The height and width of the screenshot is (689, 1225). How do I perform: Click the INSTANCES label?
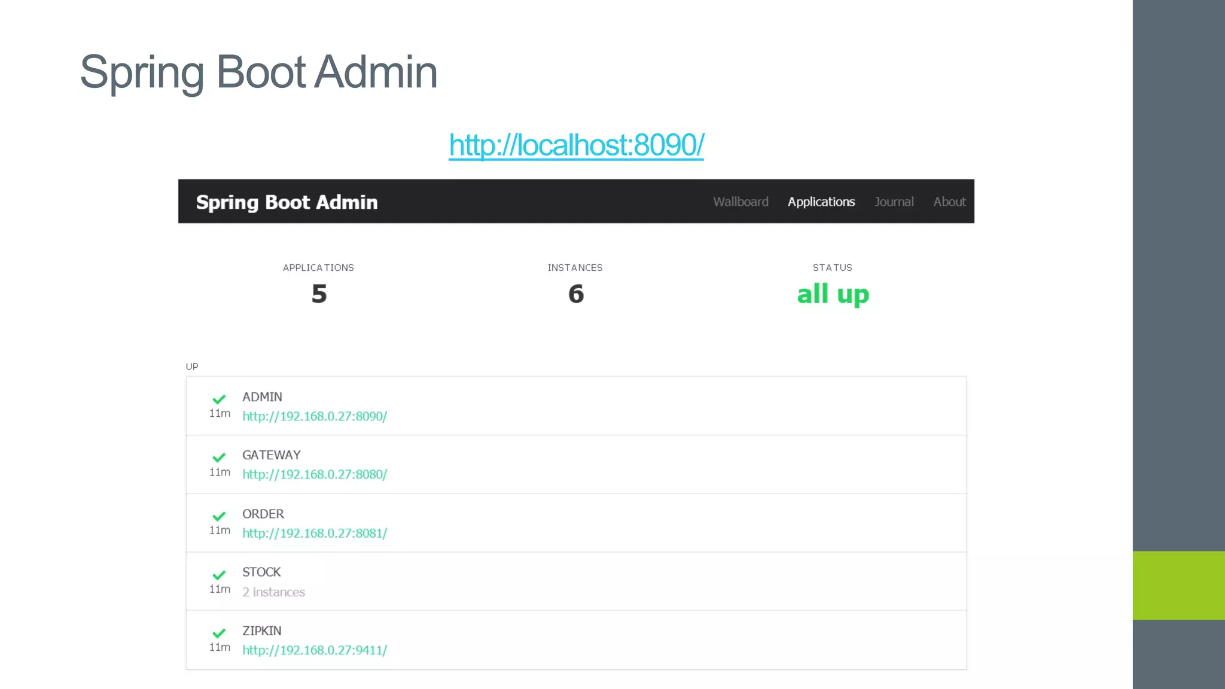(x=575, y=267)
